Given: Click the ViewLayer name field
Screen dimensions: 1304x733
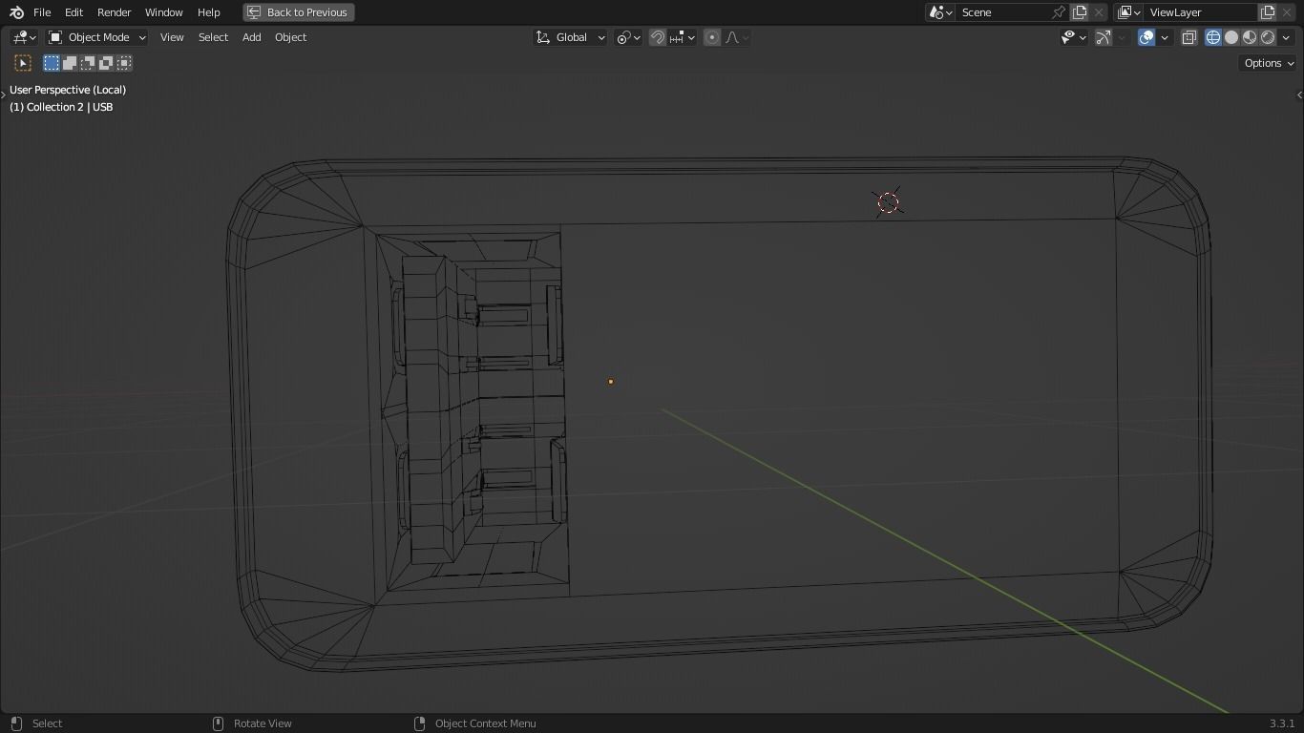Looking at the screenshot, I should [x=1201, y=12].
